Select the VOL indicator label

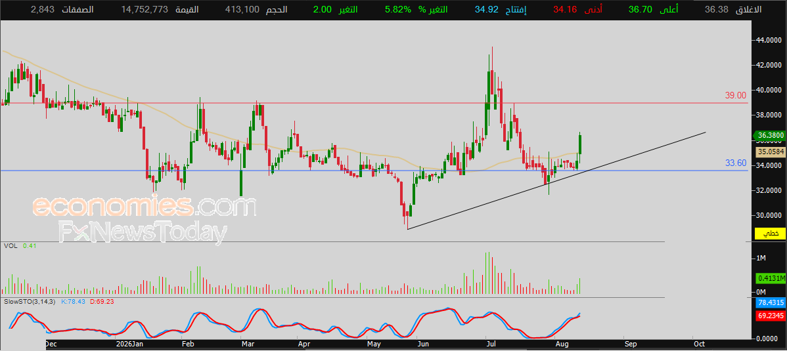tap(10, 245)
